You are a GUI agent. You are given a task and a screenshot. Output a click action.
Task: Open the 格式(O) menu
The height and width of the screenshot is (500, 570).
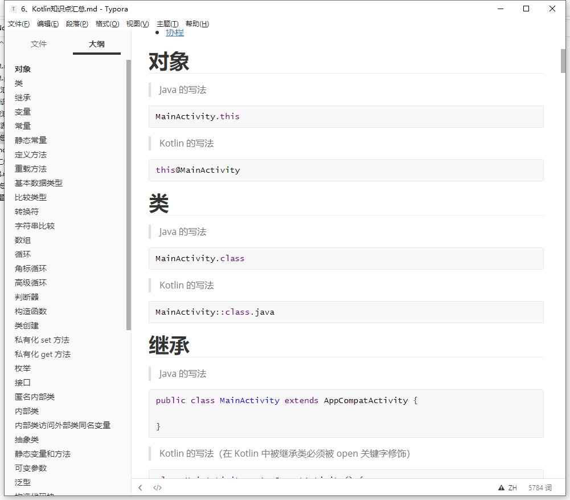tap(107, 23)
